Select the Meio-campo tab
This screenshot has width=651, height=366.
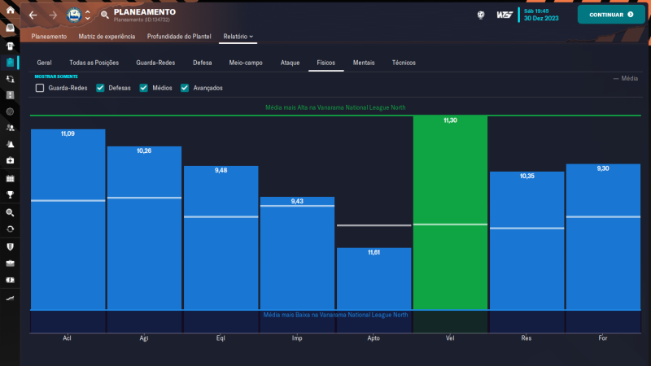click(x=246, y=63)
